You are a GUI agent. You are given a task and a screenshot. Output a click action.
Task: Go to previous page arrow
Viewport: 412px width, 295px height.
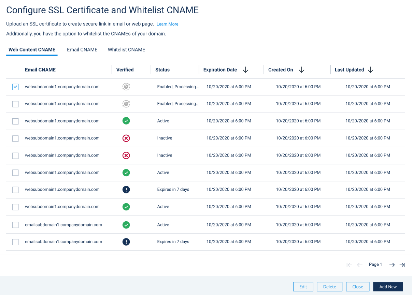360,265
